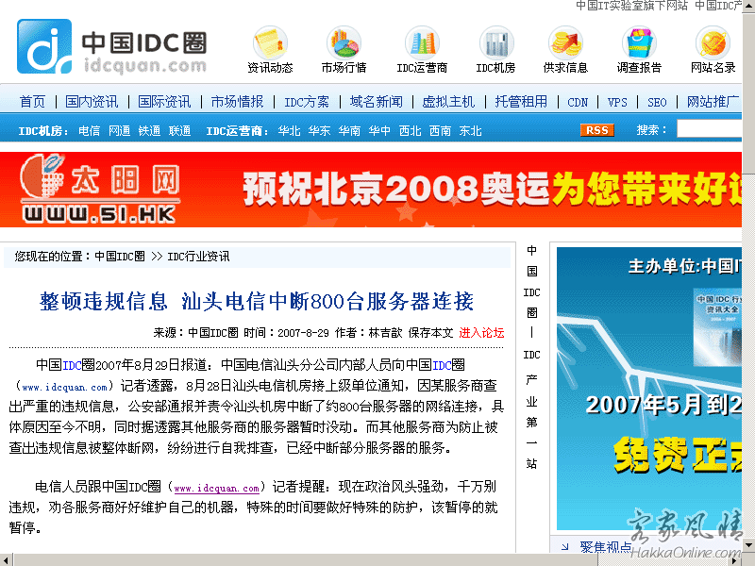Open CDN navigation item
The height and width of the screenshot is (566, 755).
pos(578,102)
